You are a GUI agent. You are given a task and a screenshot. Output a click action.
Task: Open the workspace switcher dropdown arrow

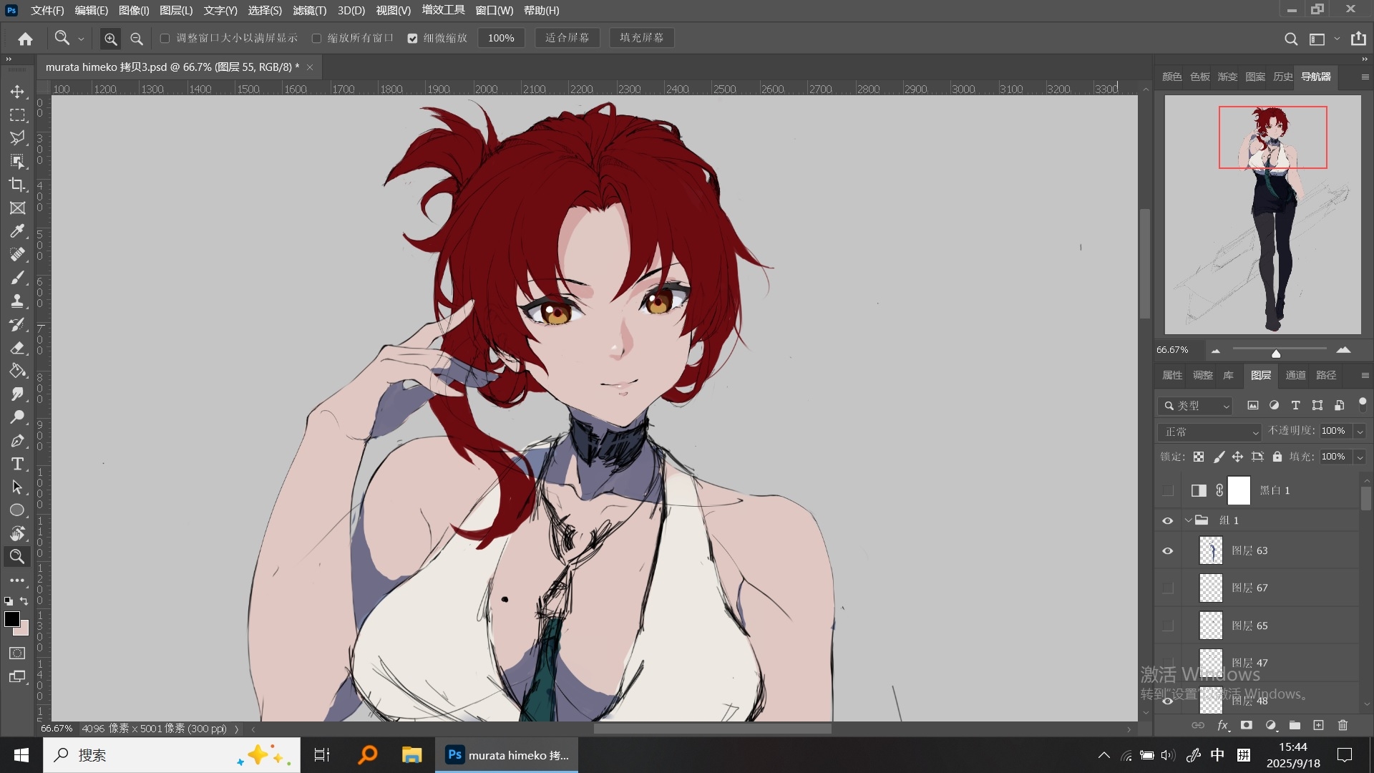pyautogui.click(x=1337, y=39)
